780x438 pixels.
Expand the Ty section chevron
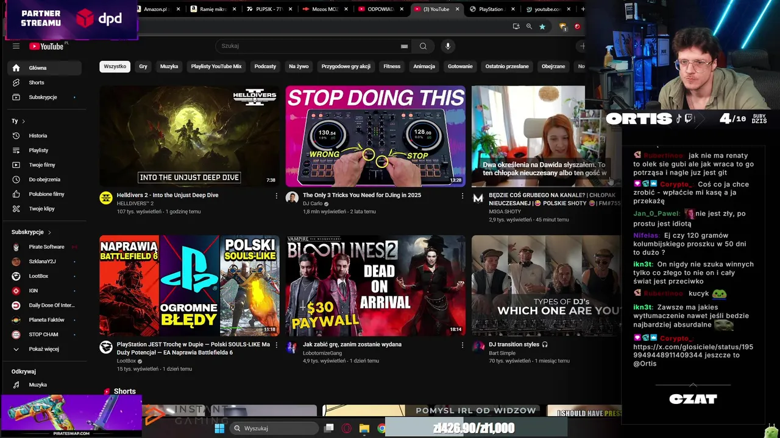(23, 121)
